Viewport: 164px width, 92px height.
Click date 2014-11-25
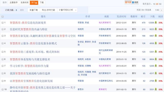click(121, 52)
